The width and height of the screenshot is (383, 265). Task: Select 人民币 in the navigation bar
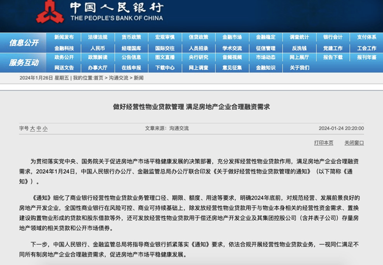pos(98,48)
